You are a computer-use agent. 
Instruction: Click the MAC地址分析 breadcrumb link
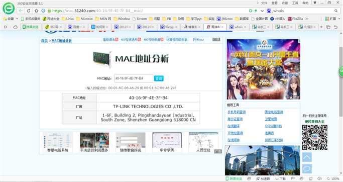tap(61, 40)
